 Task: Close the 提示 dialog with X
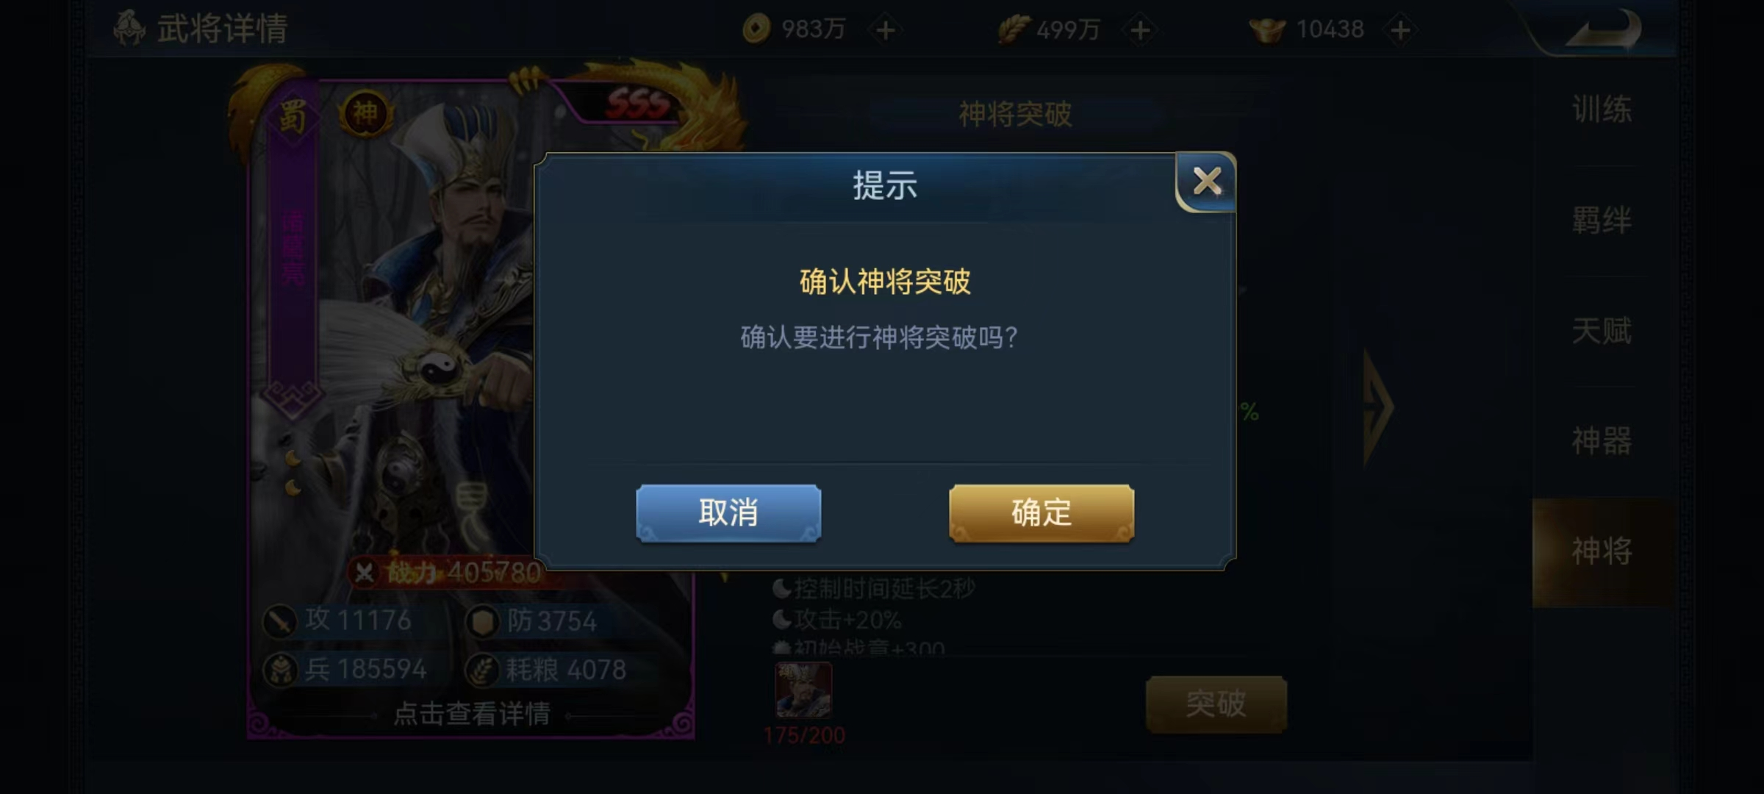tap(1206, 181)
